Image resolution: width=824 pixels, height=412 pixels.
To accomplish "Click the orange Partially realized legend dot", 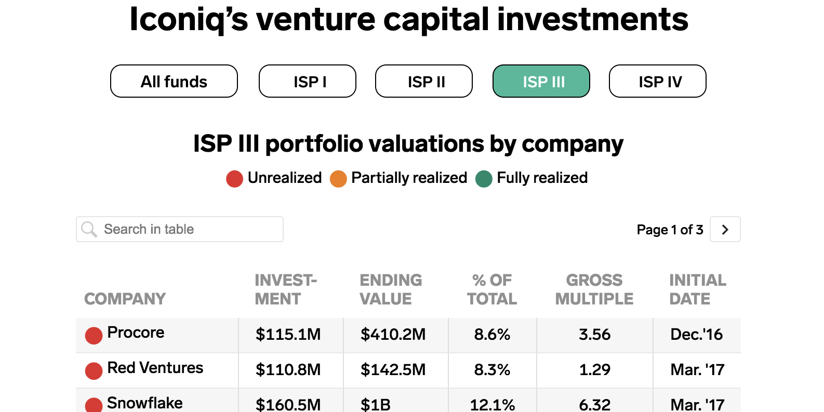I will click(338, 179).
